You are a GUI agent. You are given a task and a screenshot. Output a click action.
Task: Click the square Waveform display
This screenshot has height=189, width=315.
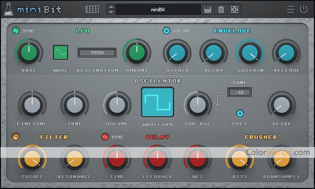[x=157, y=102]
